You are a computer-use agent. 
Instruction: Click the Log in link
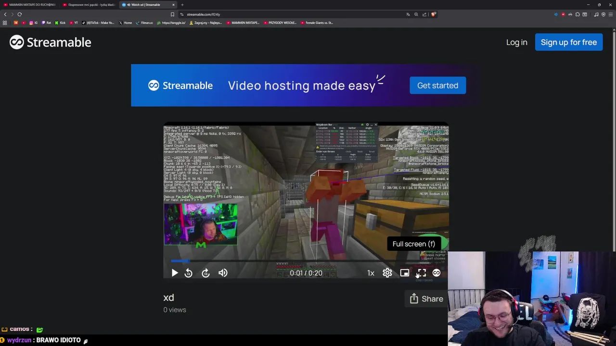[x=516, y=42]
